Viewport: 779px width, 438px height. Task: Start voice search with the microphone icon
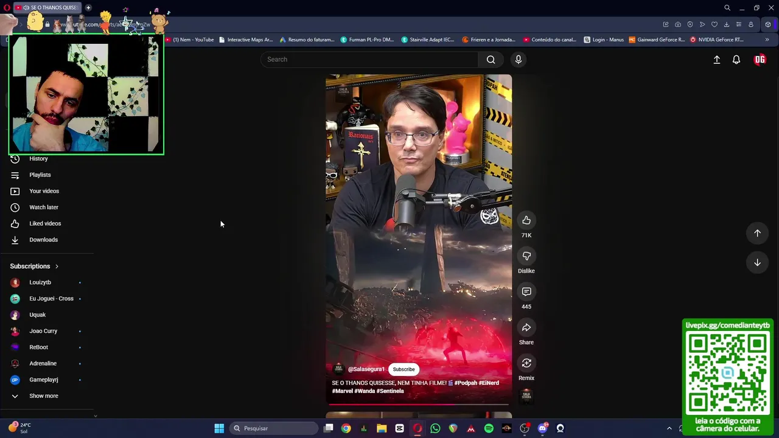coord(519,59)
